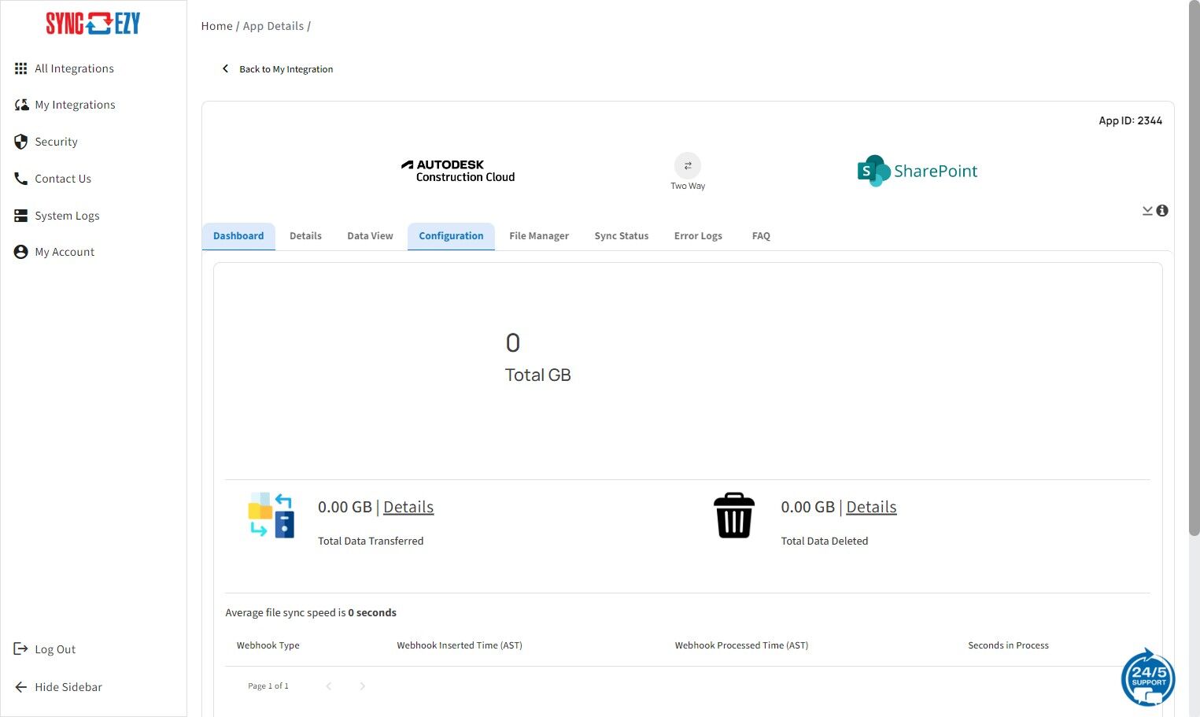Screen dimensions: 1200x717
Task: Click Webhook Inserted Time (AST) header
Action: click(460, 645)
